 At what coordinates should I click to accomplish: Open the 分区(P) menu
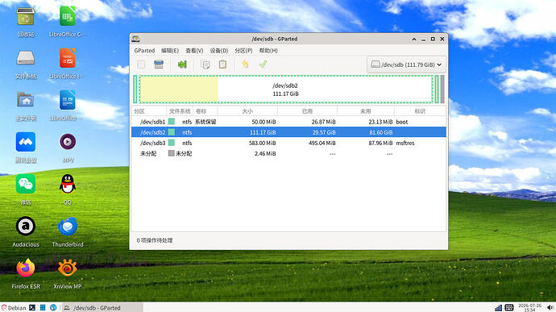243,51
